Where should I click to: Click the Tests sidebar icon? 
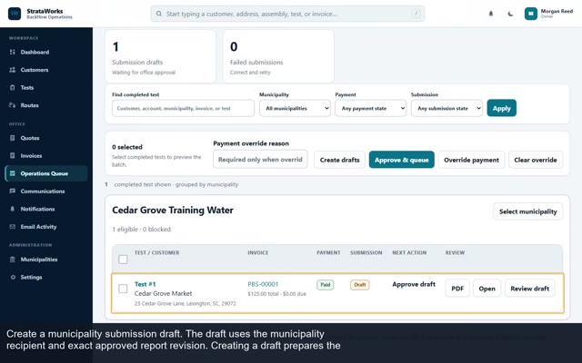12,88
